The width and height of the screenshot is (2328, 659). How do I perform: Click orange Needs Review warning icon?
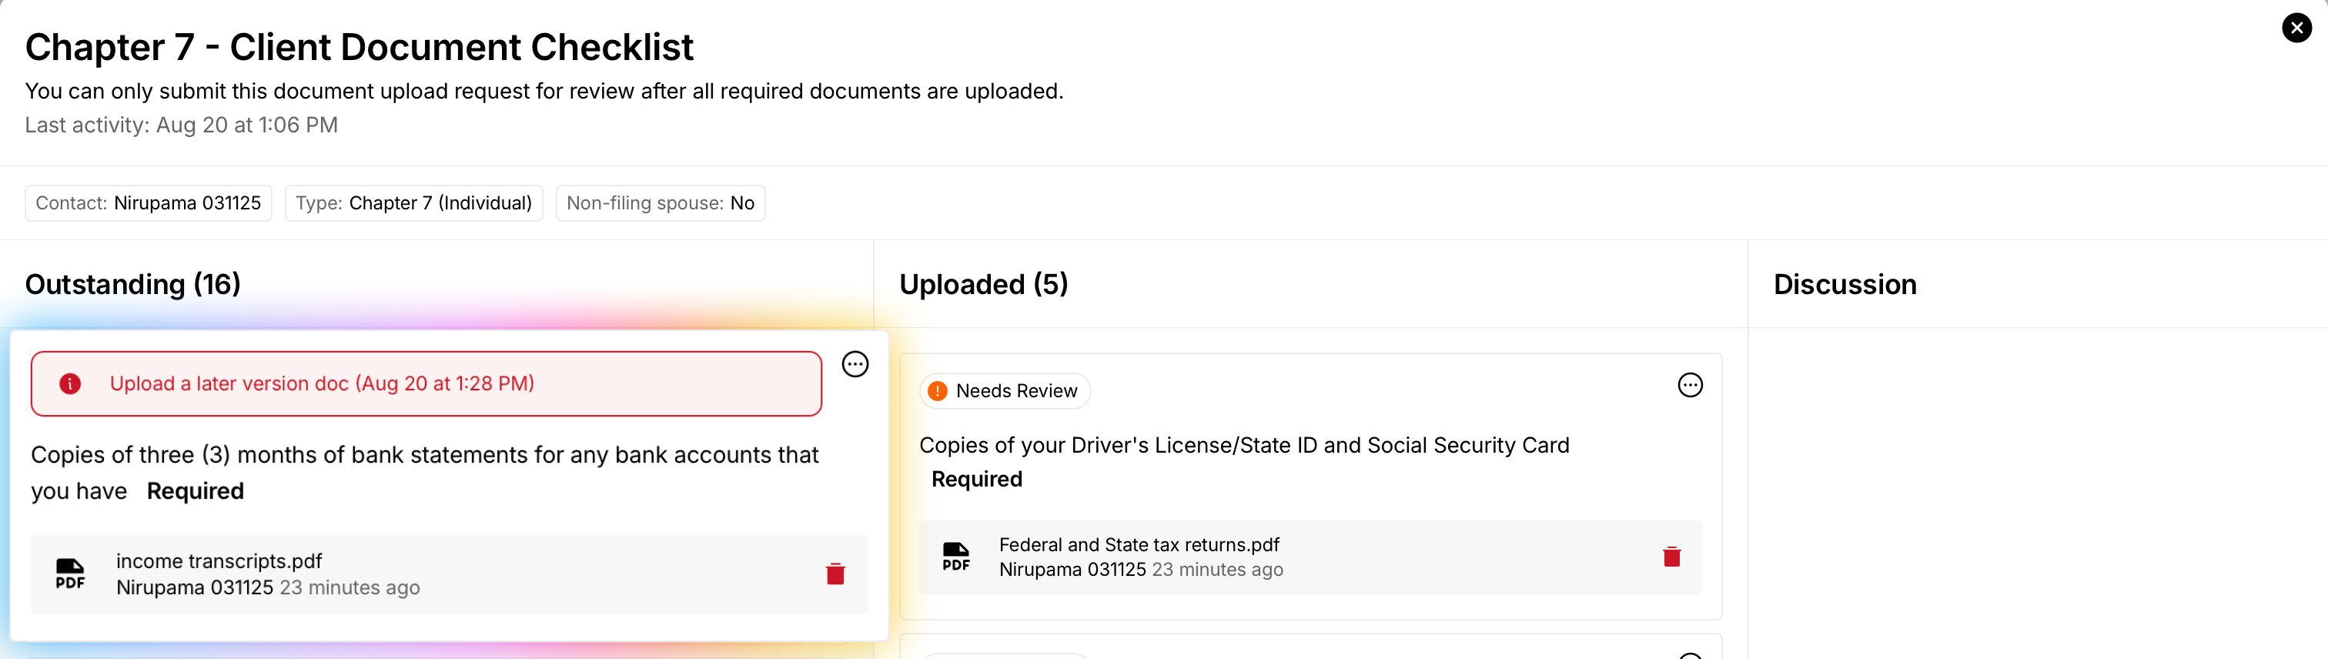click(x=937, y=391)
